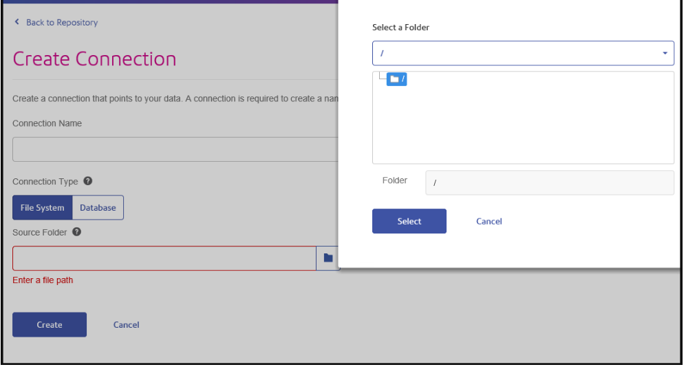Cancel the Create Connection form
Viewport: 686px width, 367px height.
tap(127, 324)
